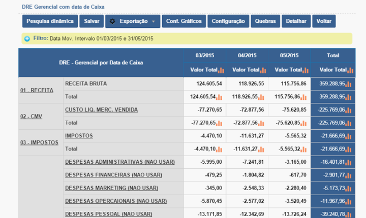This screenshot has height=218, width=366.
Task: Open the 02 - CMV group link
Action: click(32, 117)
